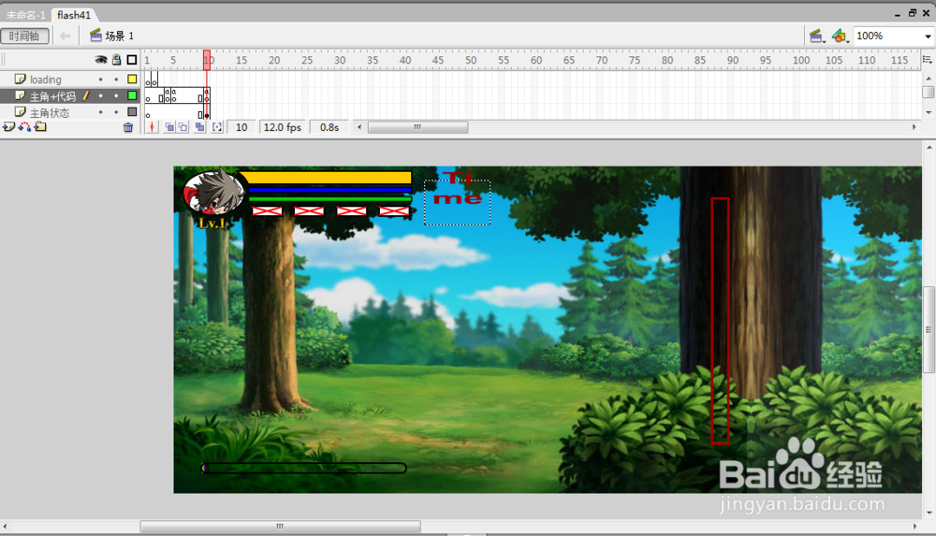Click the 0.8s elapsed time readout
Image resolution: width=936 pixels, height=536 pixels.
pos(329,127)
